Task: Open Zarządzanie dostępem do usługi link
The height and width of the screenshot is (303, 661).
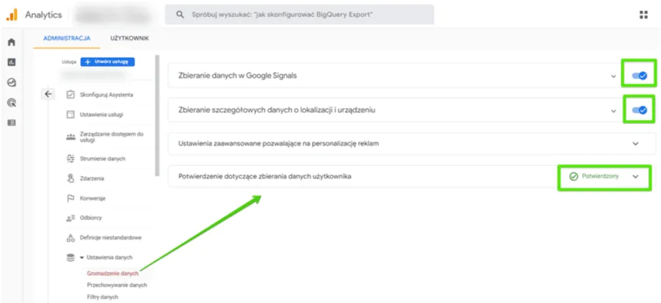Action: [x=112, y=136]
